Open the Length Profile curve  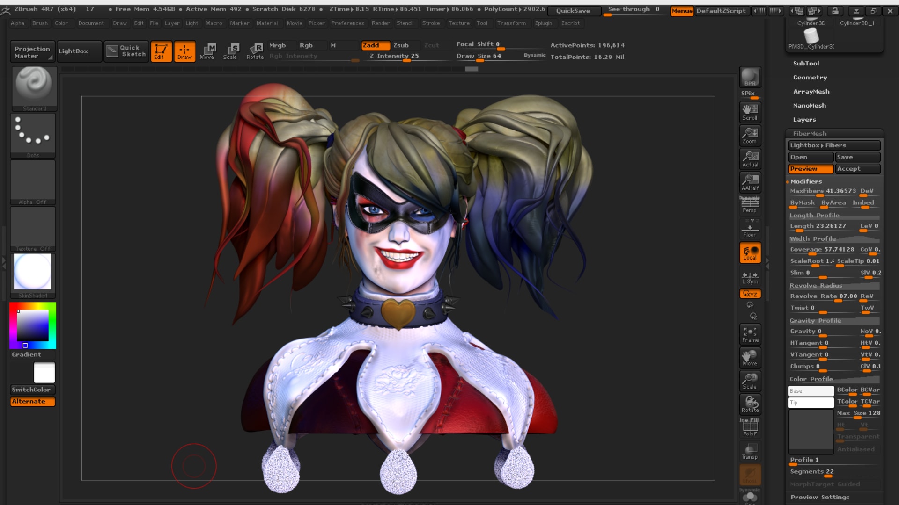[834, 216]
